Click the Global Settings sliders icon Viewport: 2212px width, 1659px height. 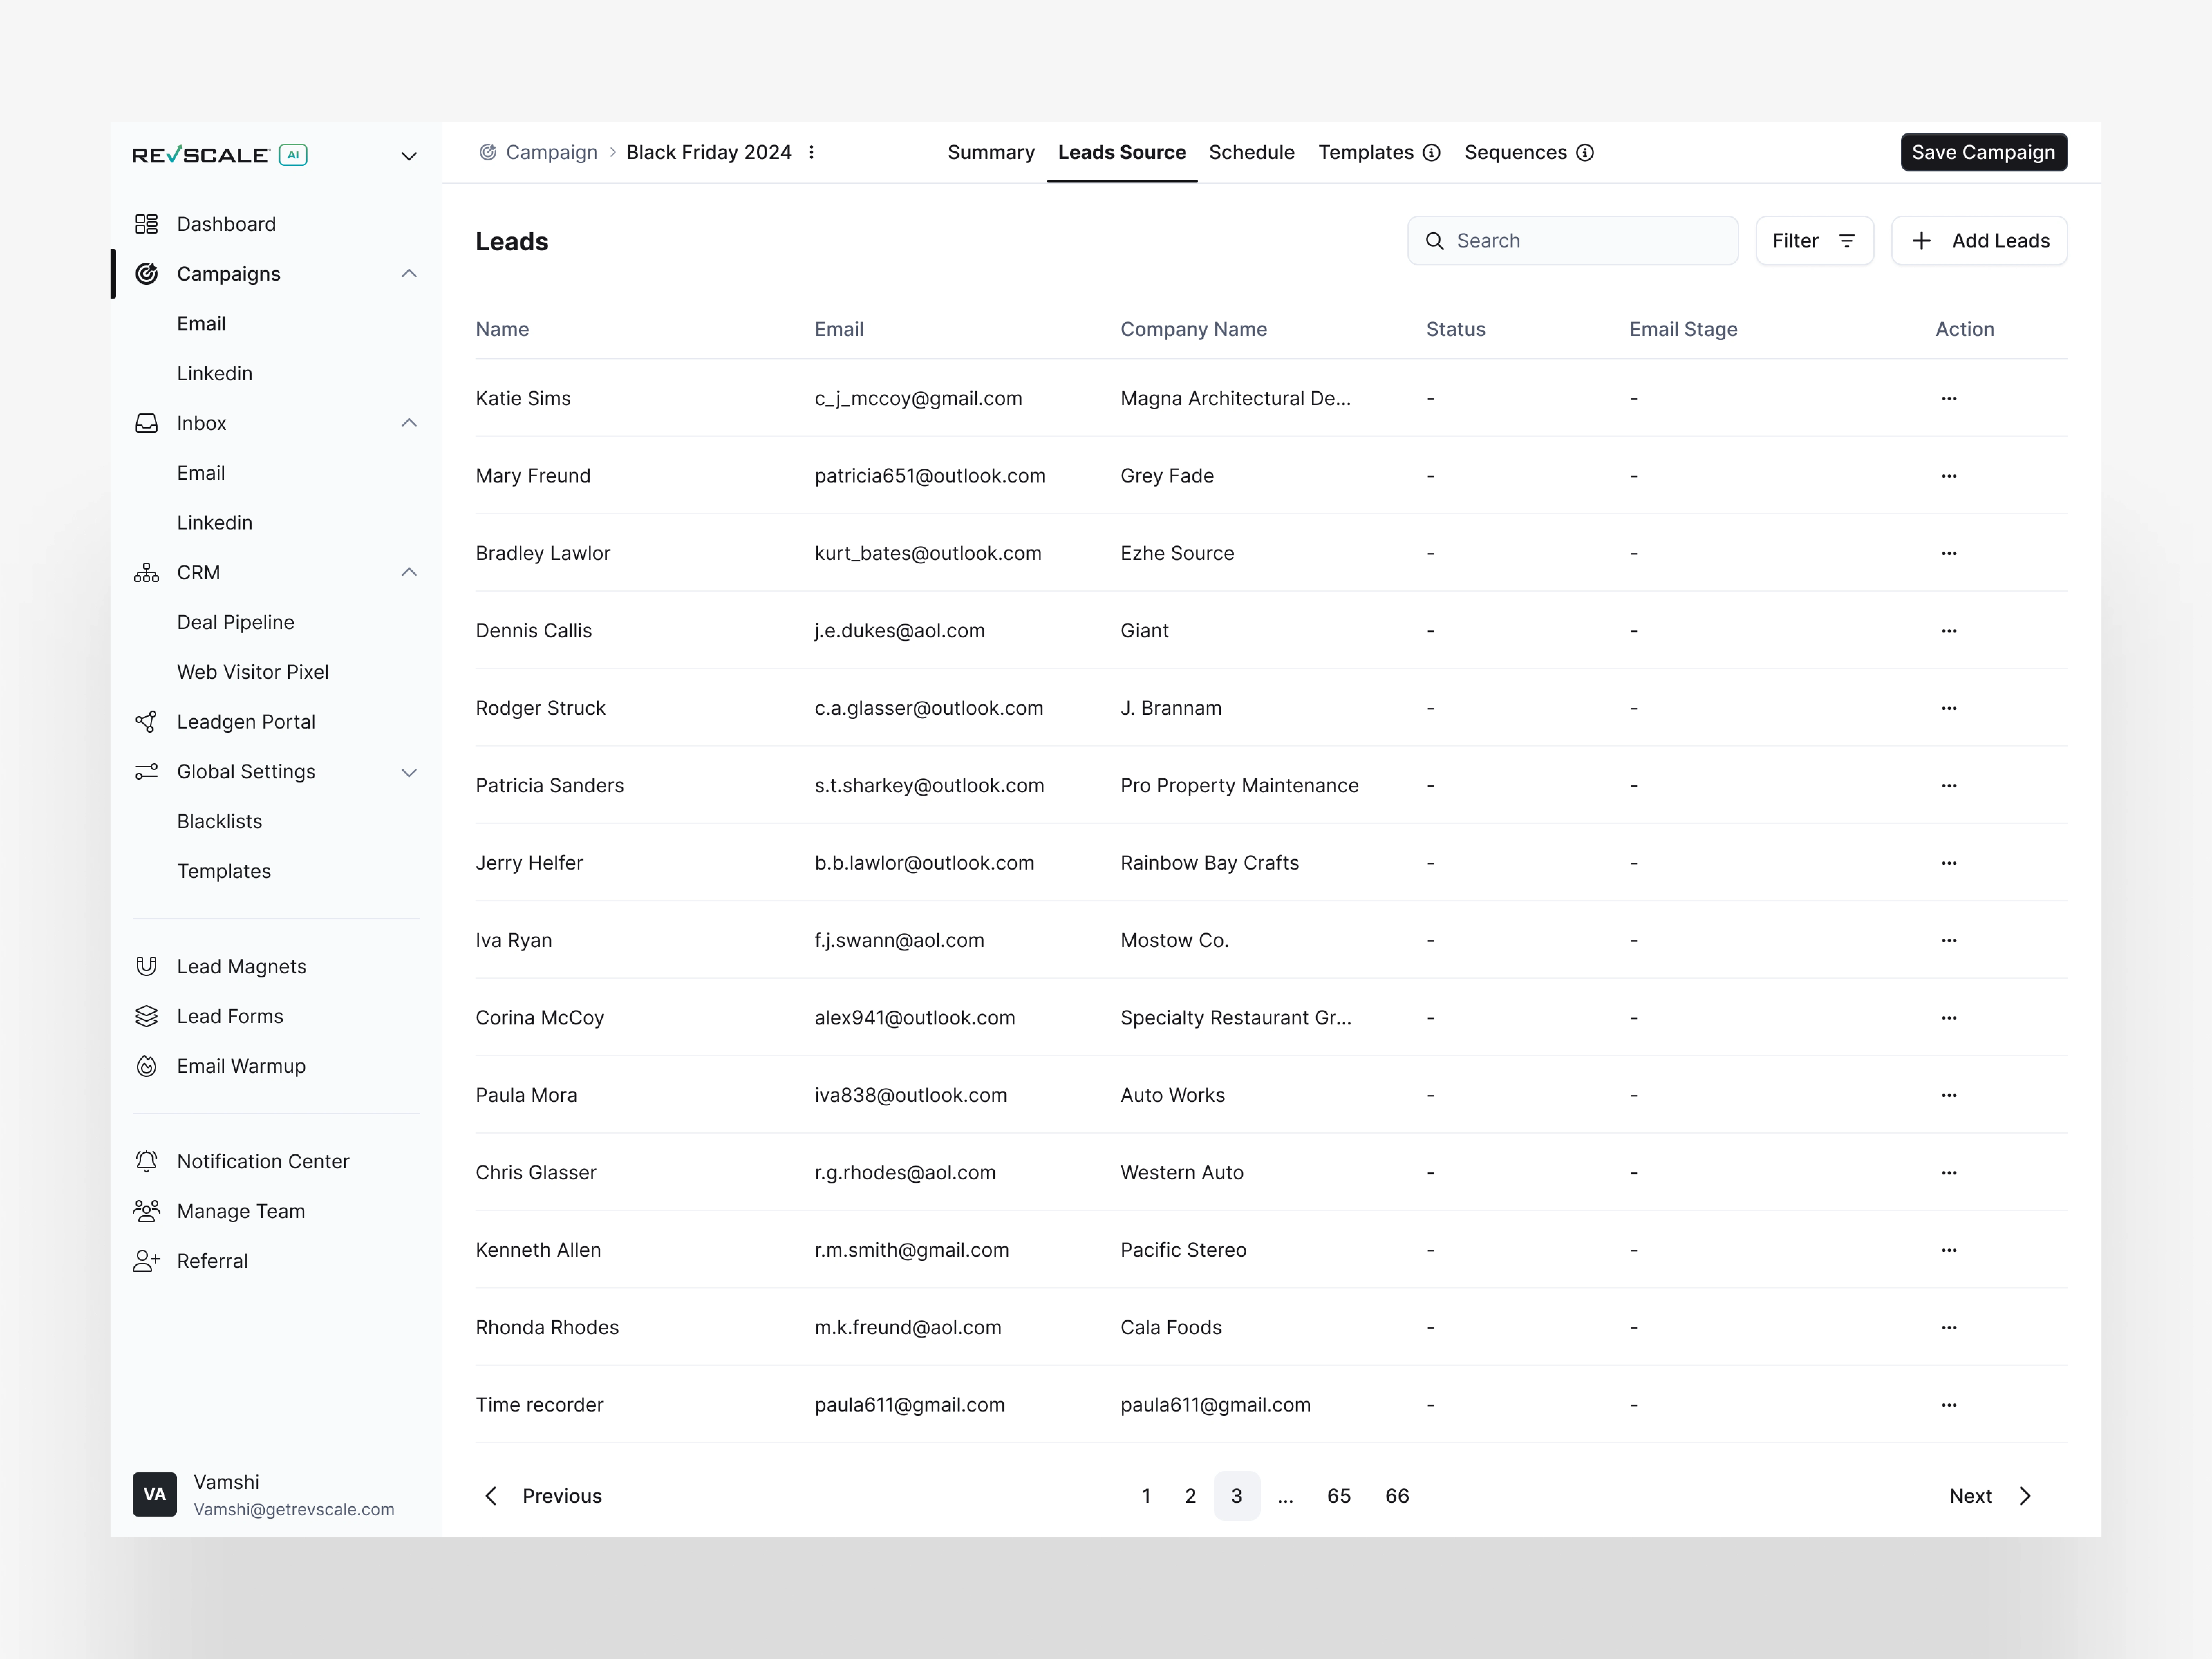click(146, 772)
